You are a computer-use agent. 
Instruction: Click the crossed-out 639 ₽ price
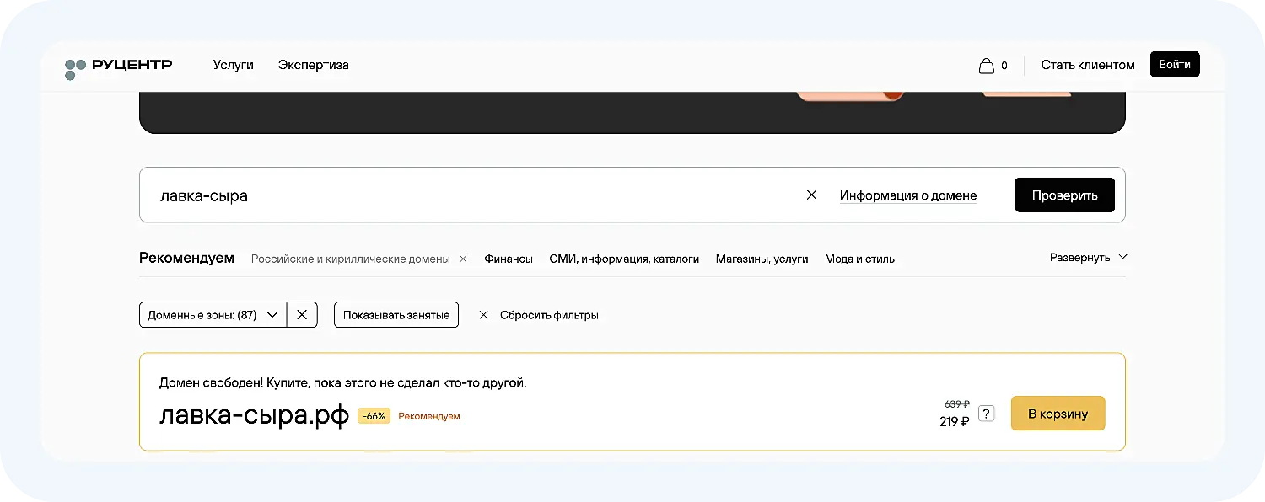coord(957,404)
